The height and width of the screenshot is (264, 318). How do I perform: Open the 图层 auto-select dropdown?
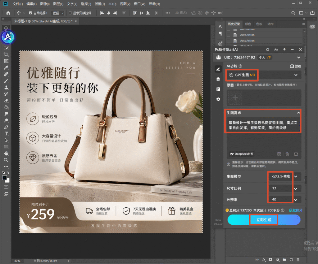pos(58,13)
